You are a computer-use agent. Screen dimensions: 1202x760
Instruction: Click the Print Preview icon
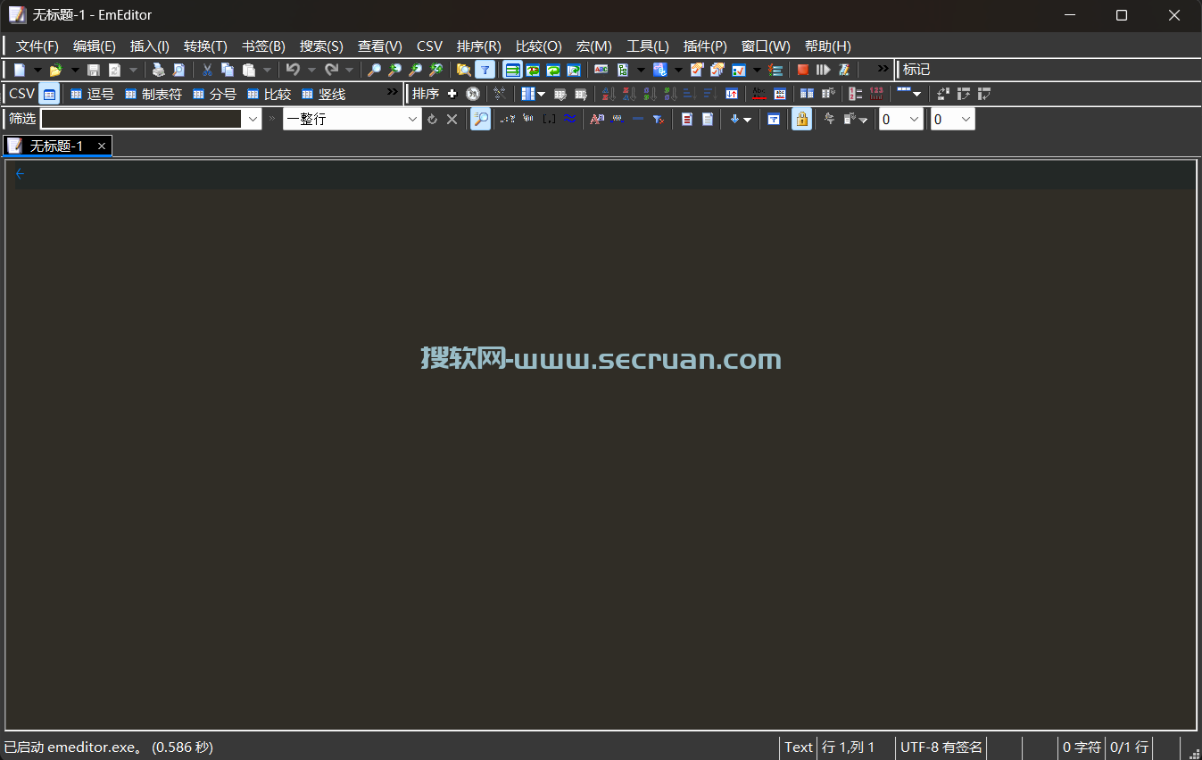[x=178, y=70]
